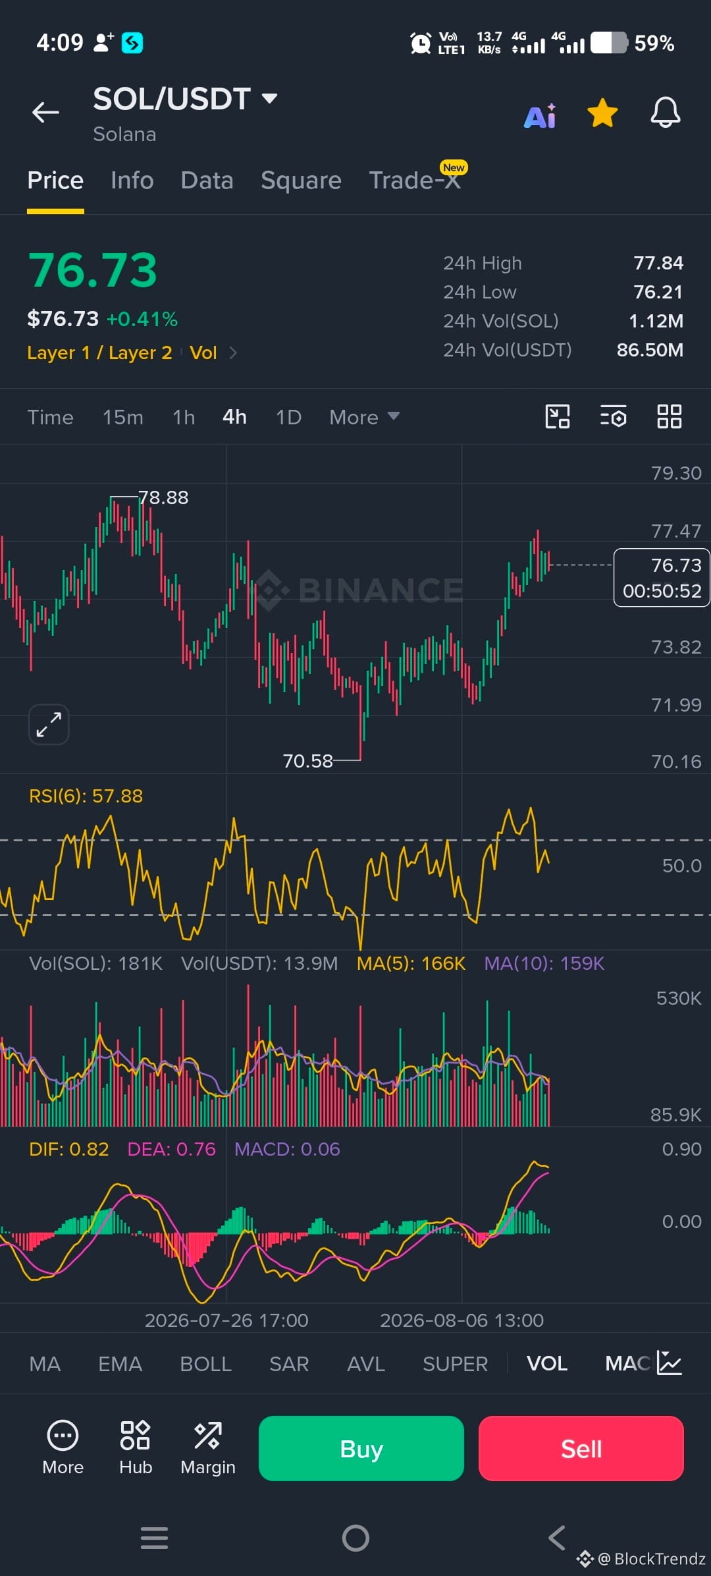Tap the MA(10) 159K volume label

click(544, 963)
